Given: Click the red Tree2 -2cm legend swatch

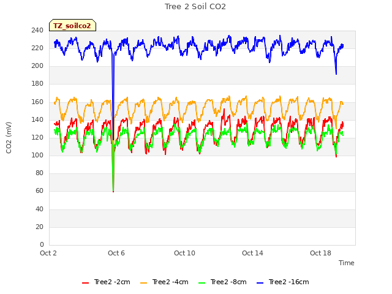Looking at the screenshot, I should click(86, 283).
